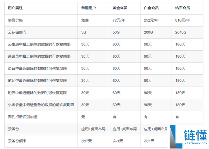This screenshot has width=209, height=149.
Task: Pick 90天 in the 录音 row
Action: 148,68
